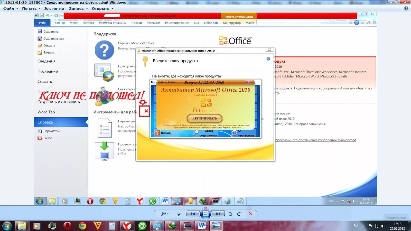411x231 pixels.
Task: Select the highlighted Справка sidebar item
Action: pos(61,122)
